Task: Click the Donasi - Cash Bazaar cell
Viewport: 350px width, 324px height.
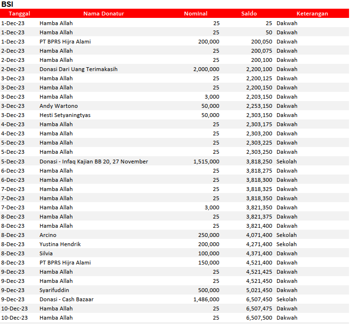Action: pos(67,299)
